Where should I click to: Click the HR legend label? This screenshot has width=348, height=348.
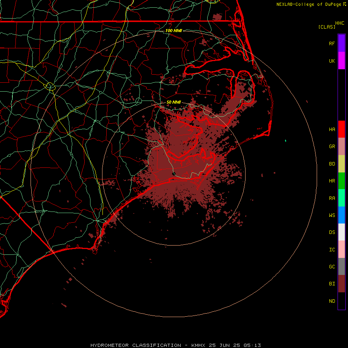point(332,181)
